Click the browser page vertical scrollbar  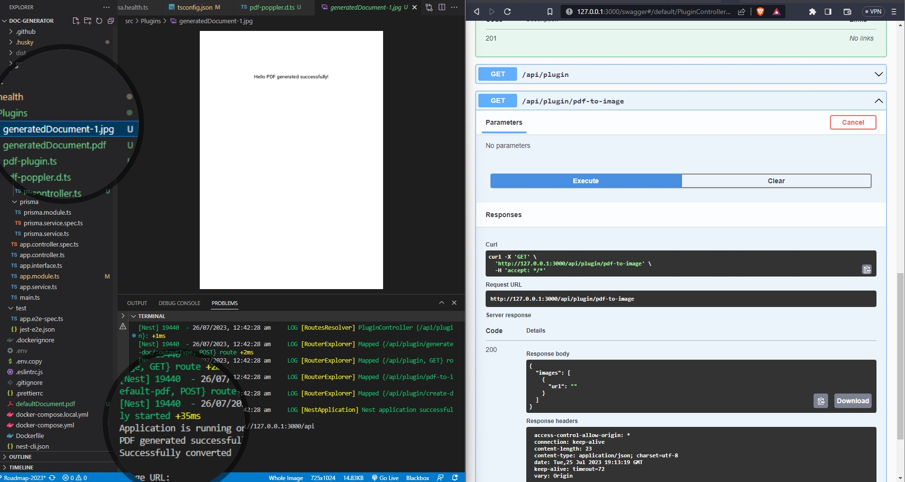pos(900,355)
